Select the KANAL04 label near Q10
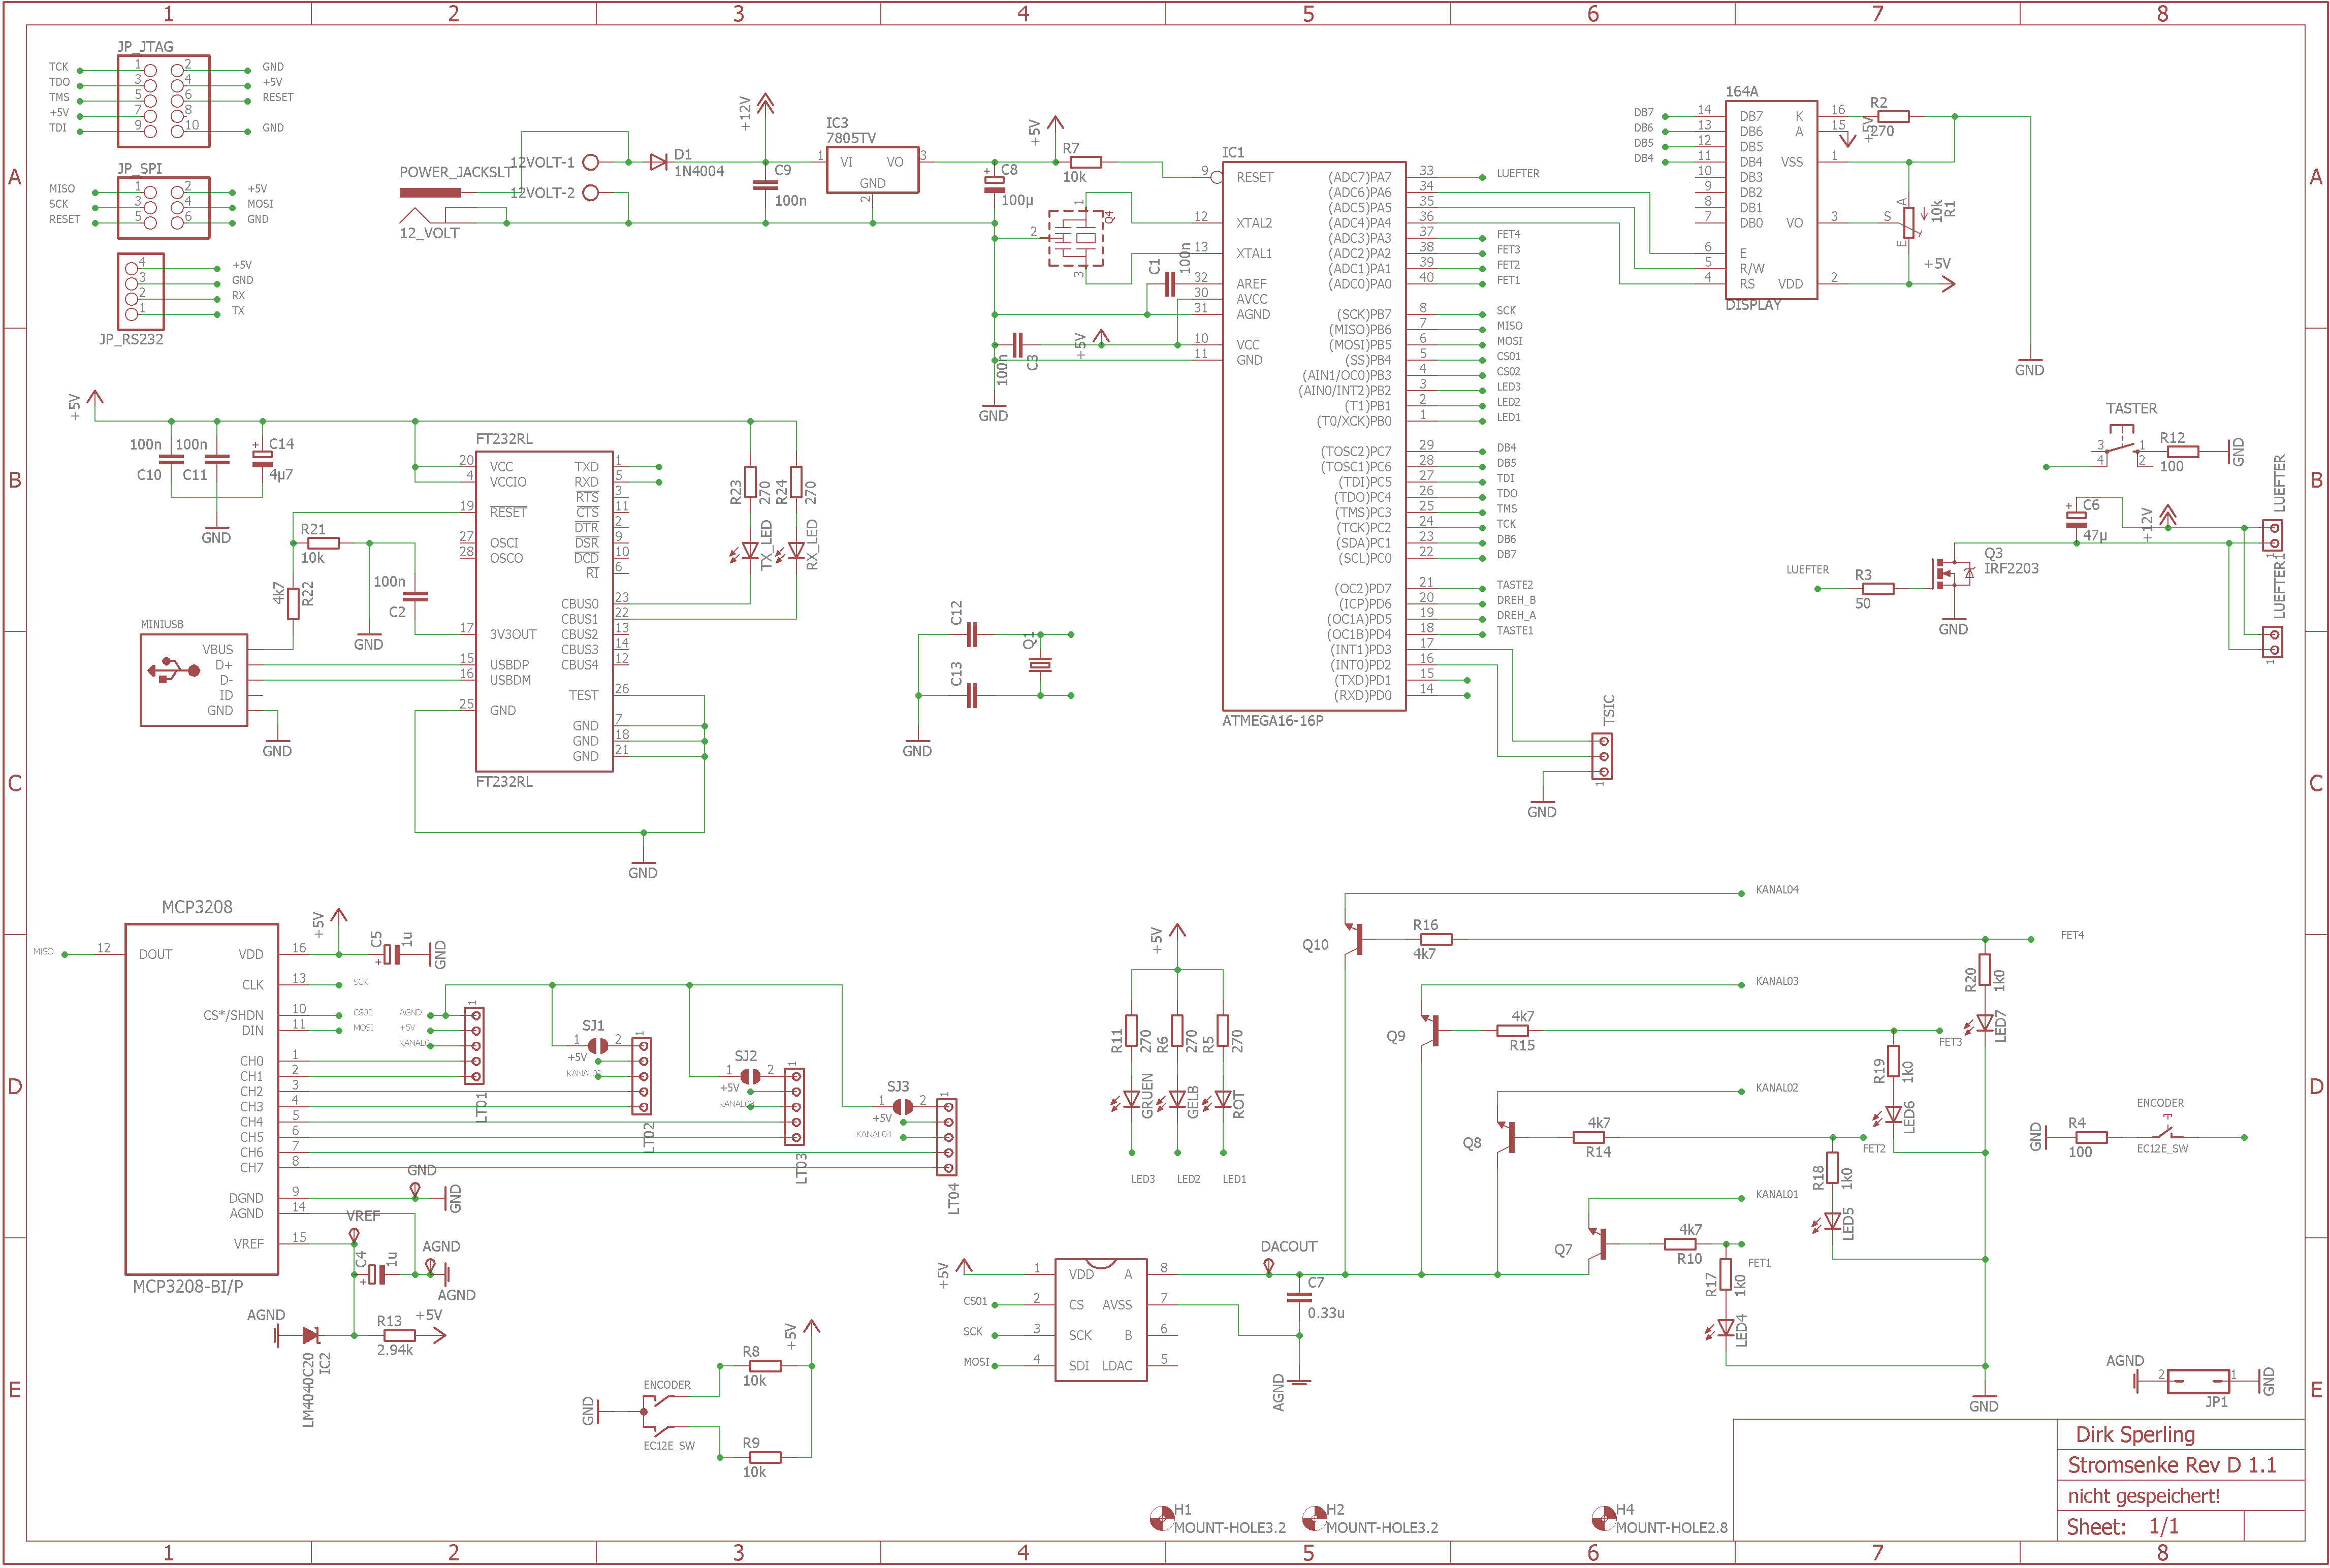This screenshot has width=2330, height=1568. 1777,890
